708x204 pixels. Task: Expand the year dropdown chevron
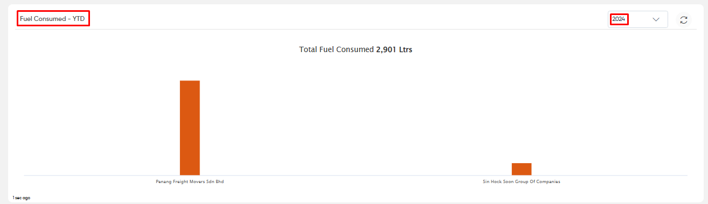(x=656, y=19)
